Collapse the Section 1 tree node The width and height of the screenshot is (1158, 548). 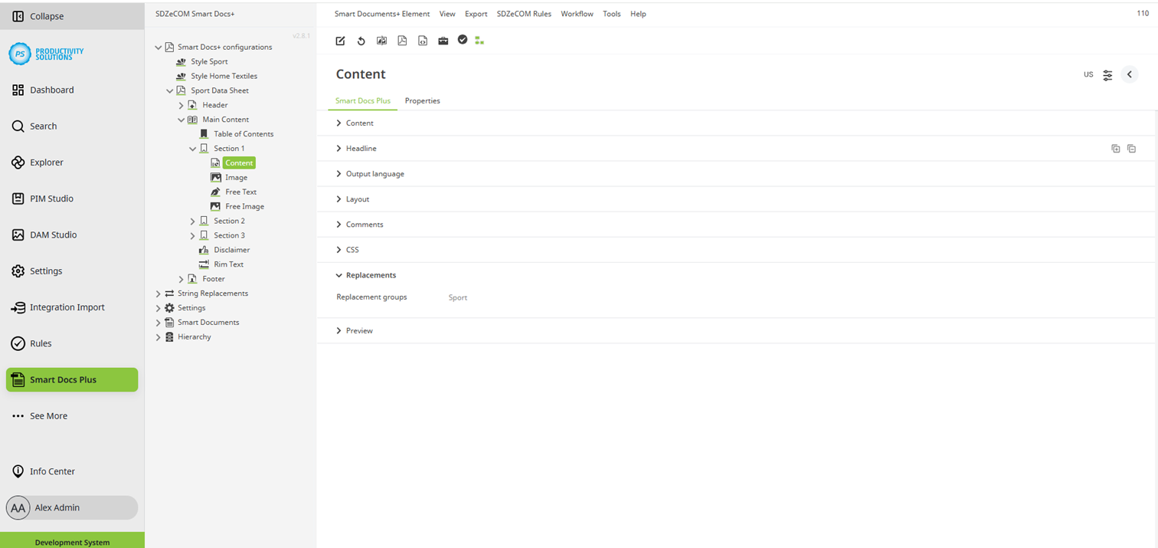[x=193, y=148]
